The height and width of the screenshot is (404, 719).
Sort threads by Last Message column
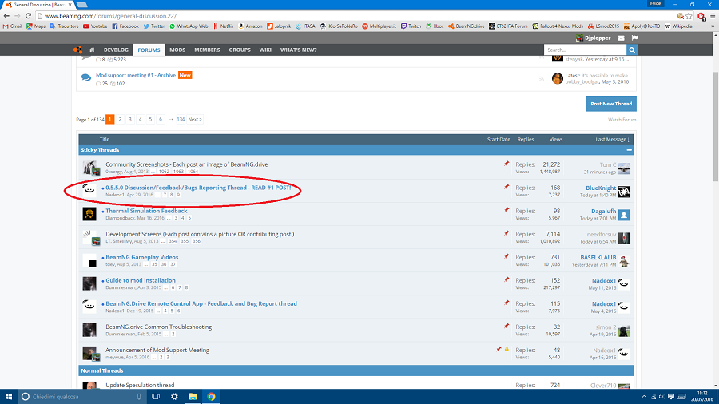(612, 139)
